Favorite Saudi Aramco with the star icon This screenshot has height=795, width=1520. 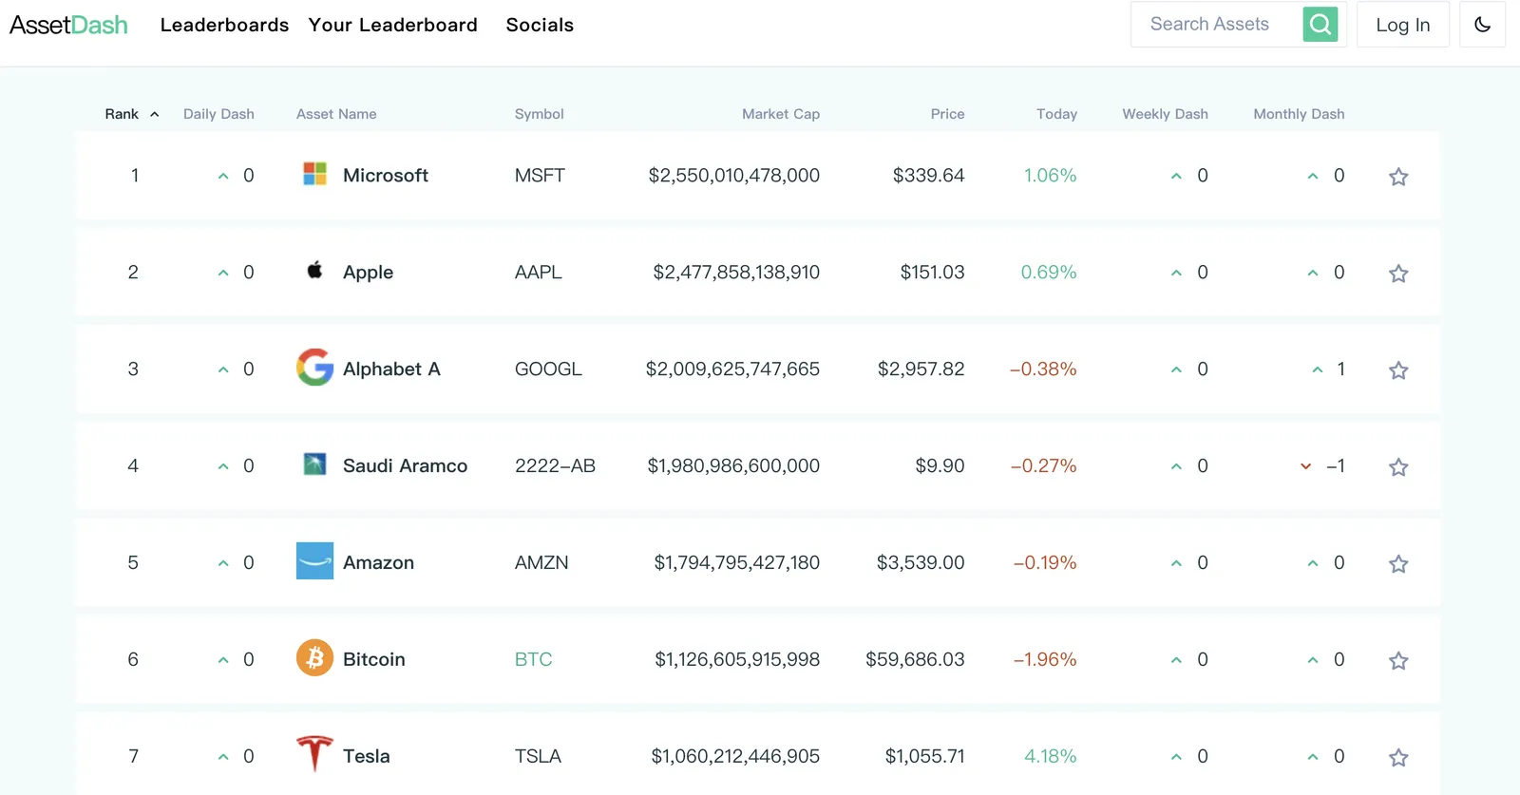1398,467
